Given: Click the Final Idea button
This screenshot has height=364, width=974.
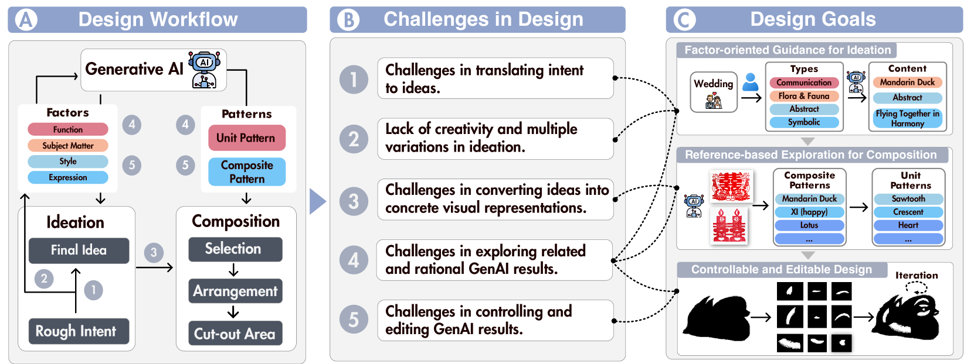Looking at the screenshot, I should pos(79,250).
